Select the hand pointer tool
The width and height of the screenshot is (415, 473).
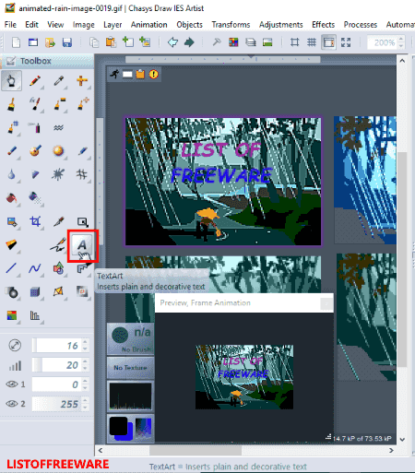pyautogui.click(x=11, y=81)
